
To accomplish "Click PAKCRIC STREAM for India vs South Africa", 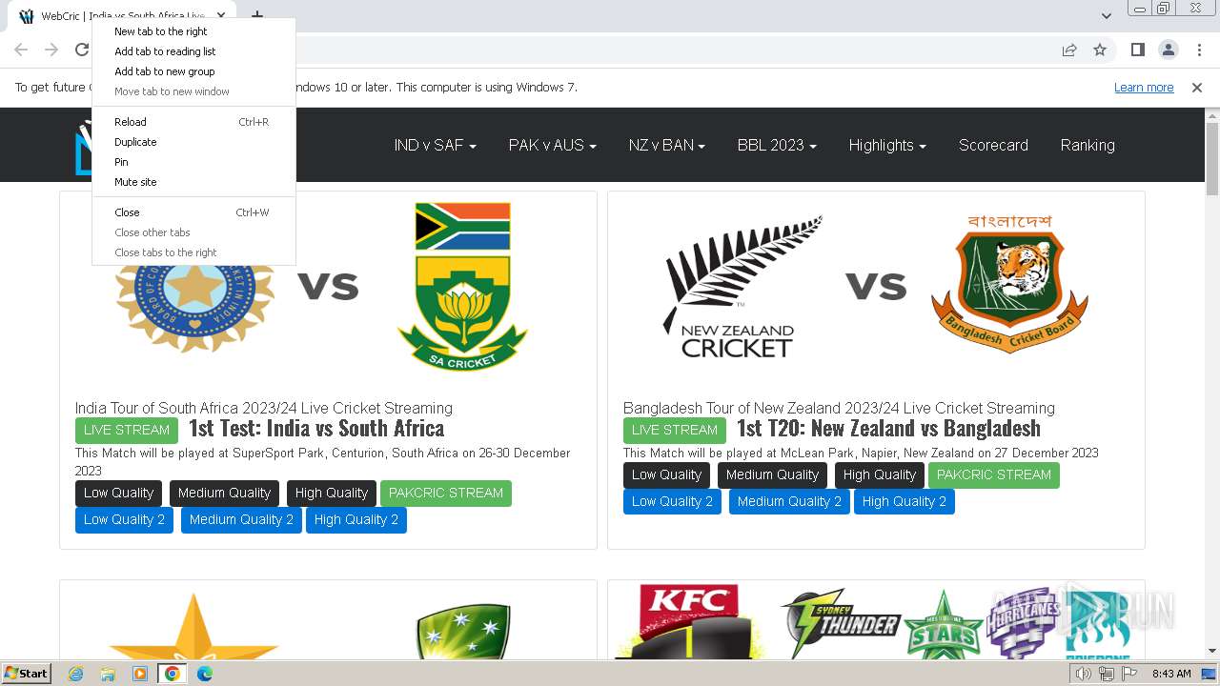I will click(446, 493).
